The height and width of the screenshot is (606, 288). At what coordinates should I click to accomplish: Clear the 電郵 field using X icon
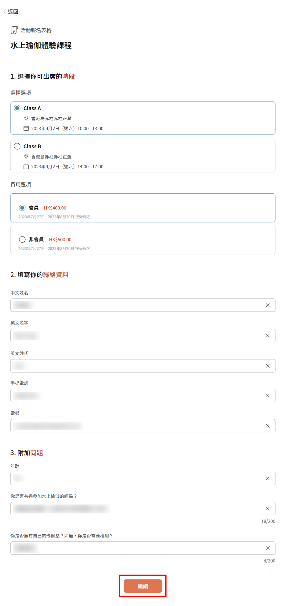pyautogui.click(x=268, y=426)
